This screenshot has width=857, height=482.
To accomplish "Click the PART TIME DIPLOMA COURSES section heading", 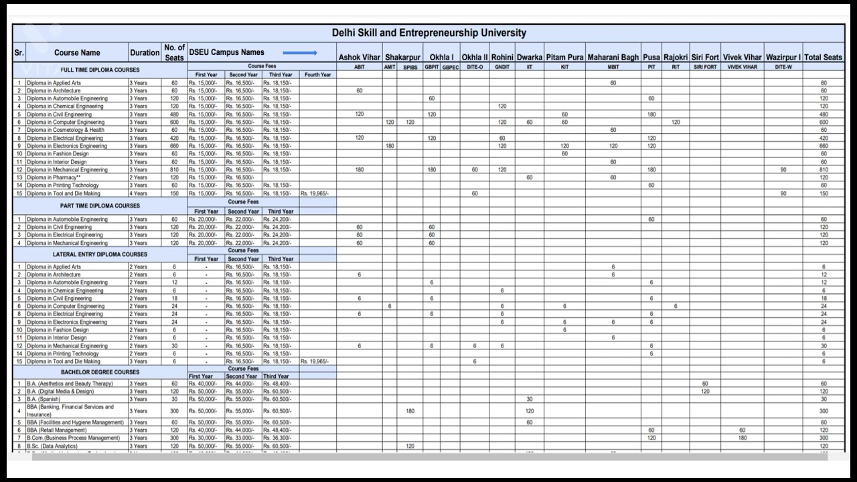I will (x=100, y=206).
